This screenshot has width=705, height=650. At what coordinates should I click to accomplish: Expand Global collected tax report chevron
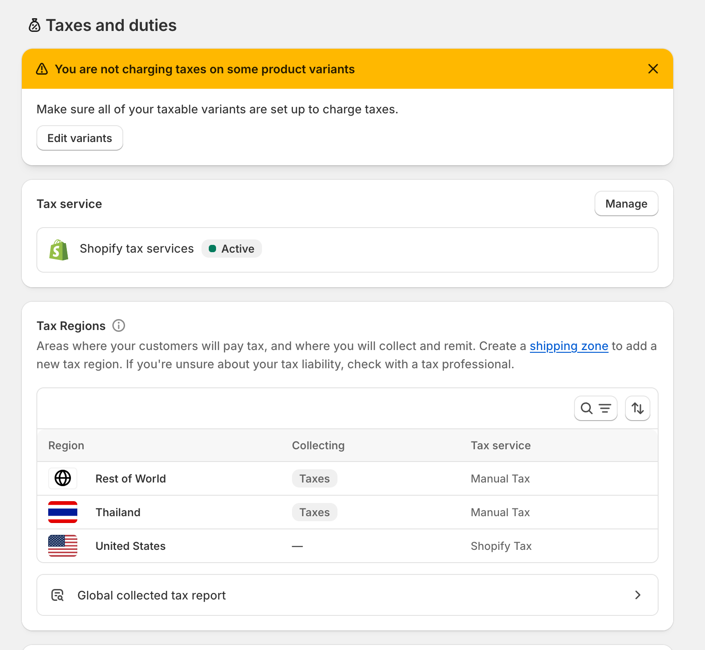coord(637,595)
